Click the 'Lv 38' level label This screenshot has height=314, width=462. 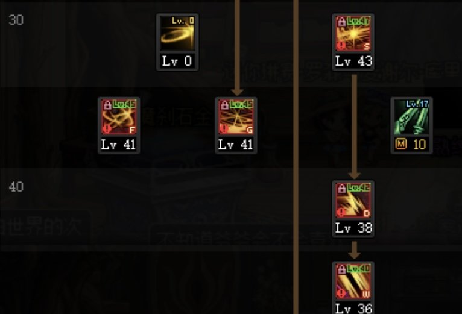click(x=353, y=228)
